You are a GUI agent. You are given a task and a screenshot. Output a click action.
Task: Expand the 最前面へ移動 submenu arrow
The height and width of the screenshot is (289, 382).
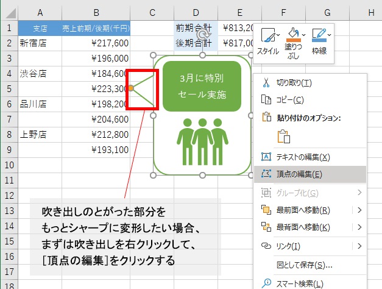click(x=360, y=210)
